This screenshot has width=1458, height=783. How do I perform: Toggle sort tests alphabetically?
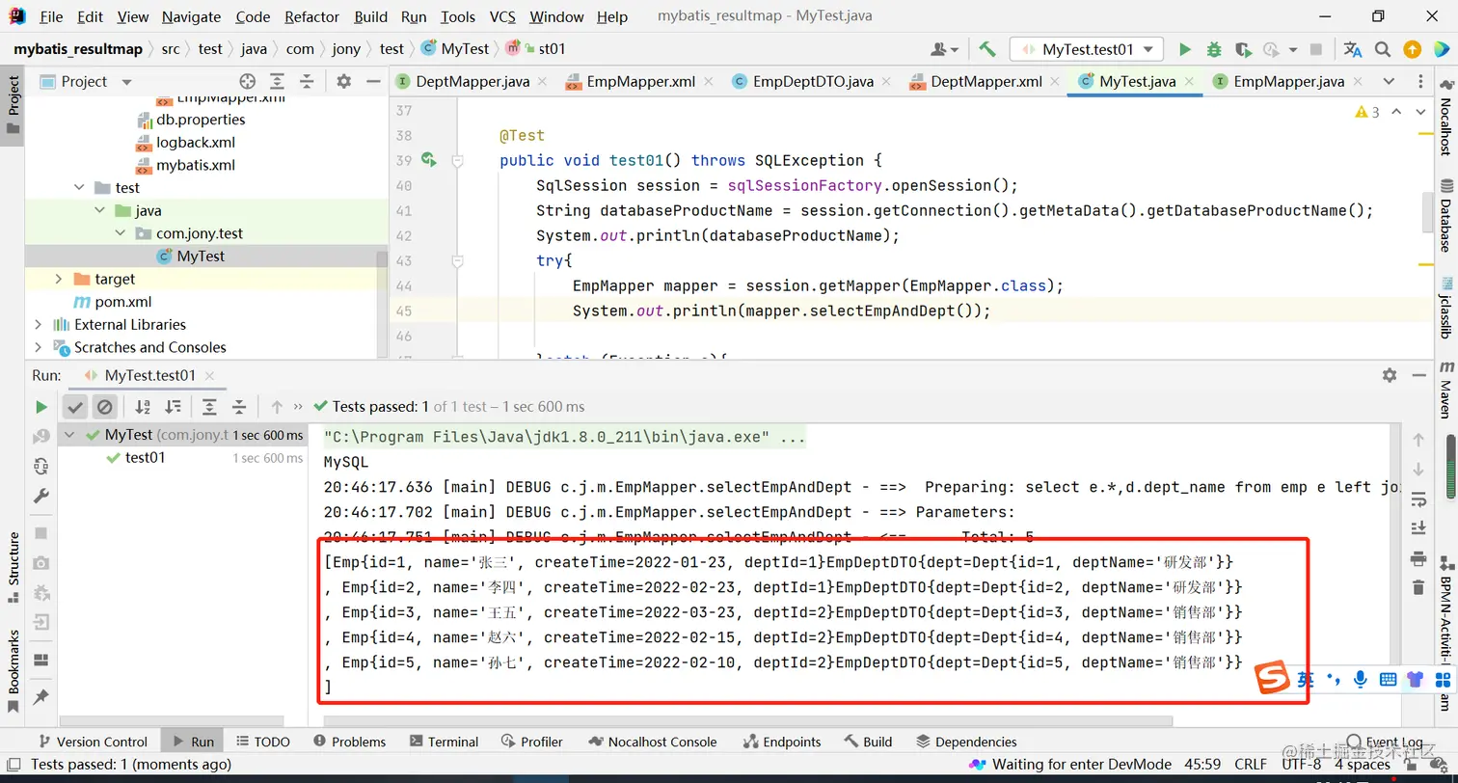point(143,407)
